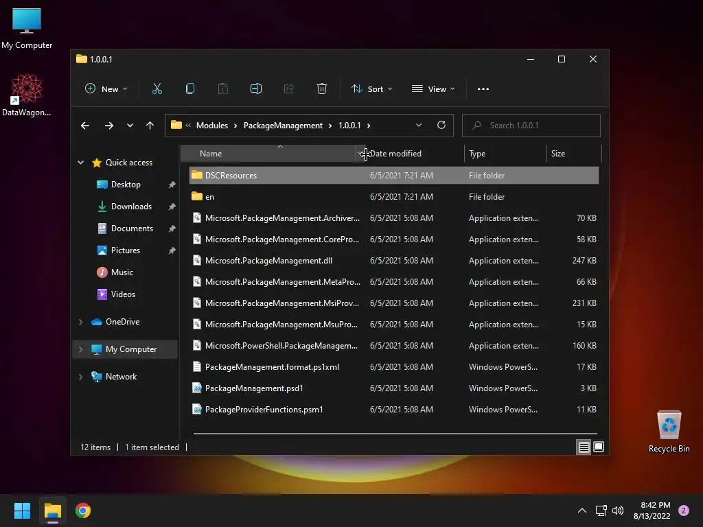Refresh the folder view
703x527 pixels.
[441, 125]
